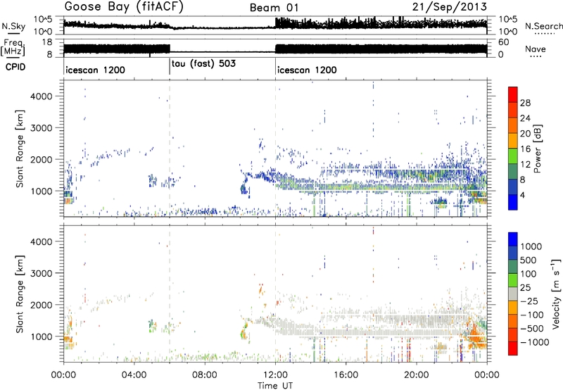Click the date '21/Sep/2013'
Screen dimensions: 563x390
click(450, 6)
